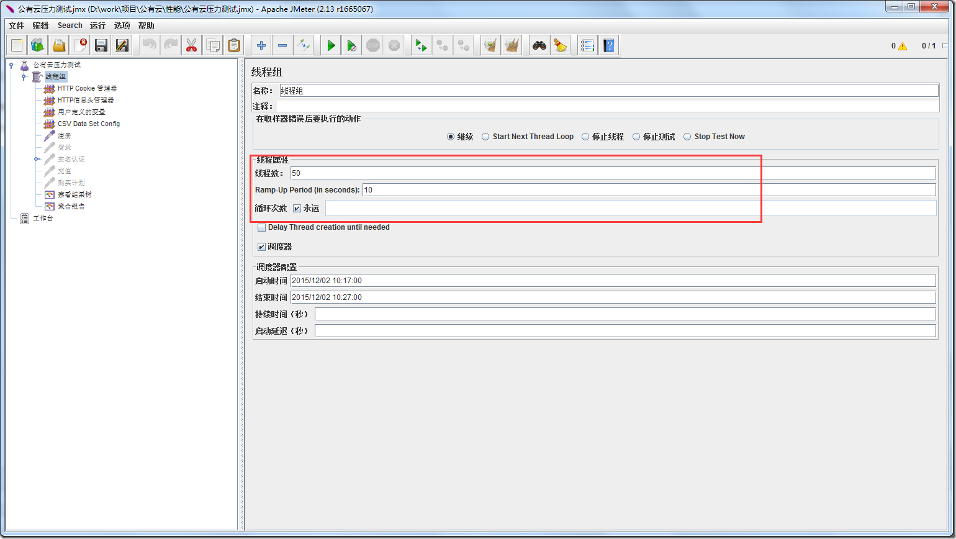Click the Ramp-Up Period input field
956x539 pixels.
click(649, 189)
